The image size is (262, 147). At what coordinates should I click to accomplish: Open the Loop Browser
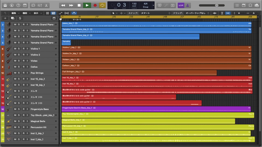(250, 5)
